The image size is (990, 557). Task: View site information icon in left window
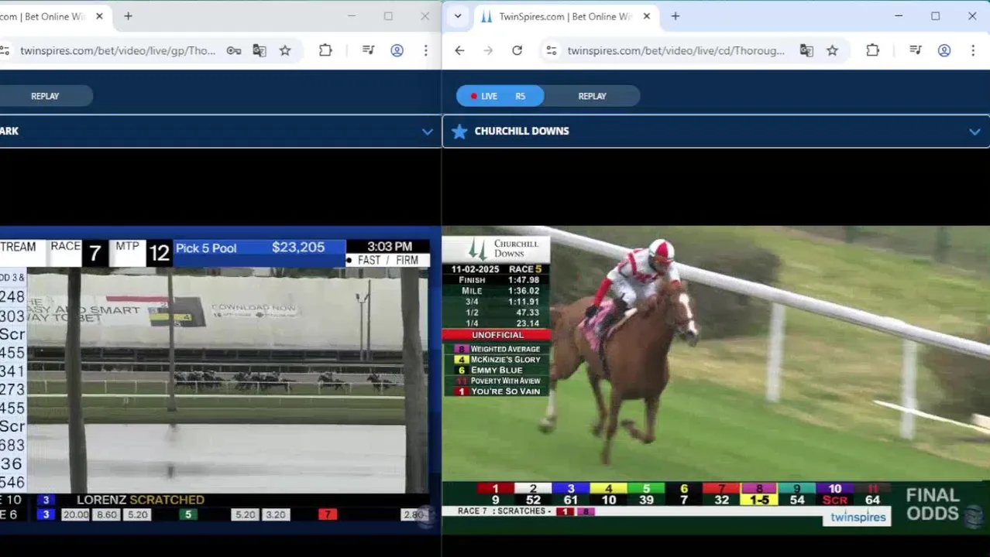coord(5,50)
